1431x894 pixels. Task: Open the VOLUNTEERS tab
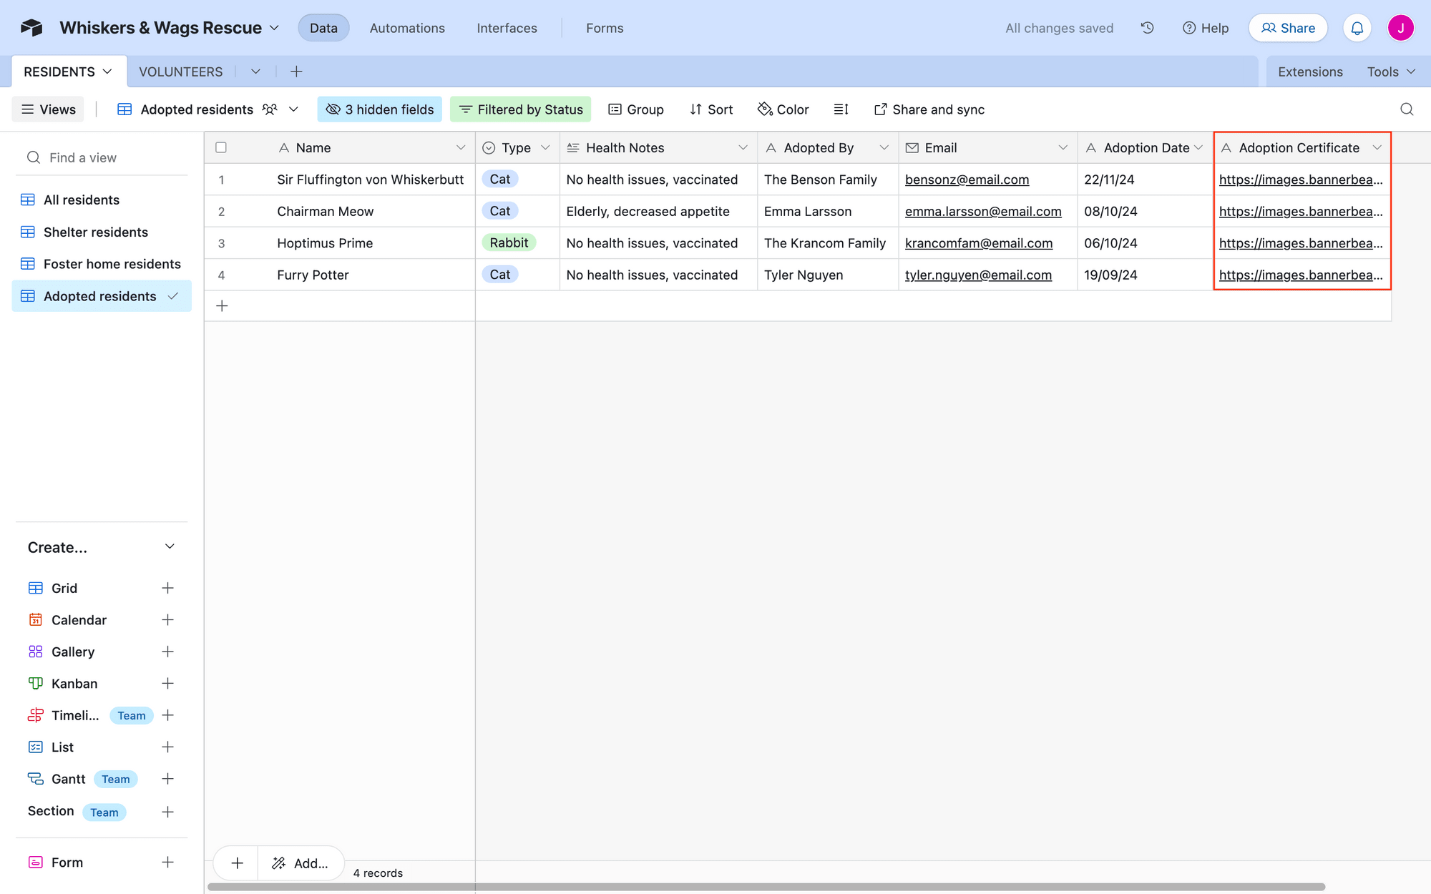coord(180,71)
